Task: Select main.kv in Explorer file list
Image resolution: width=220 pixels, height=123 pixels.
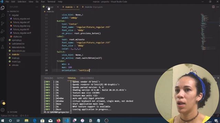Action: (x=15, y=54)
